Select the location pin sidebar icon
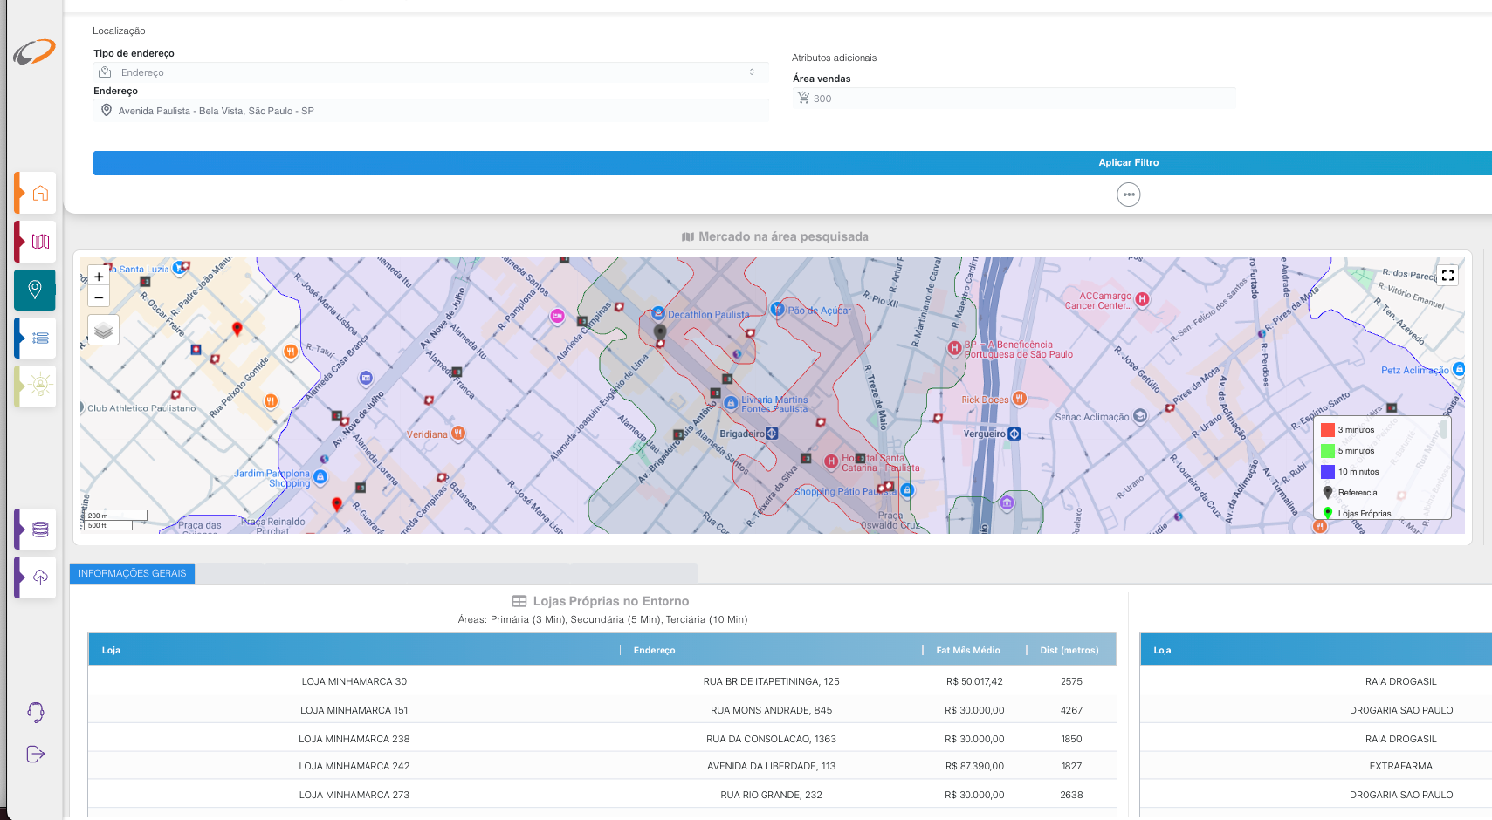Screen dimensions: 1492x820 35,290
